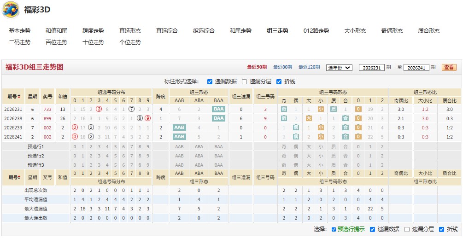Toggle the top 折线 checkbox

coord(279,81)
